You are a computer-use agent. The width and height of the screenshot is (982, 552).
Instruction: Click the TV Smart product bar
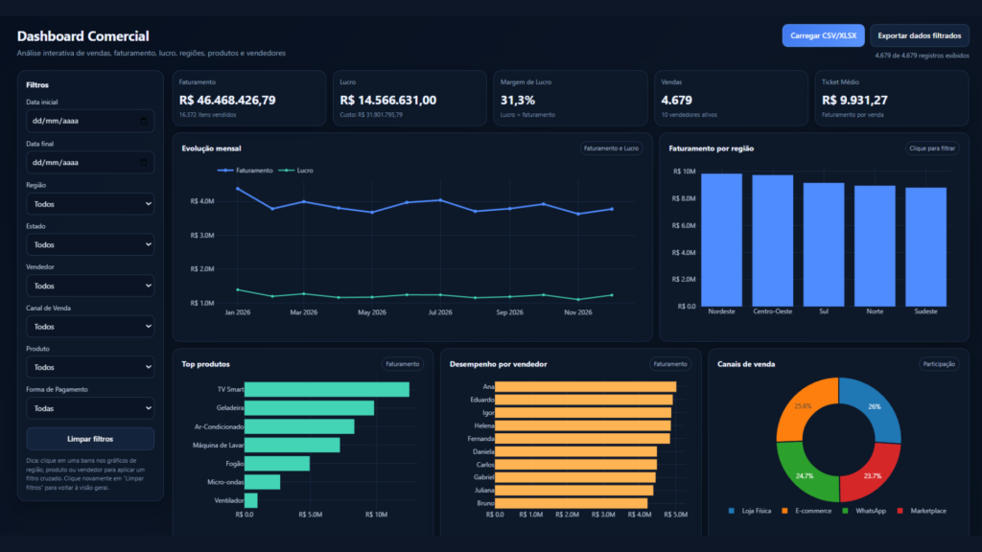327,389
